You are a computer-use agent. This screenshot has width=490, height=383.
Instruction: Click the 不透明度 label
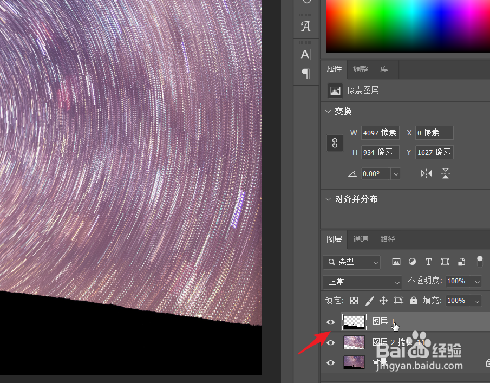(x=424, y=281)
